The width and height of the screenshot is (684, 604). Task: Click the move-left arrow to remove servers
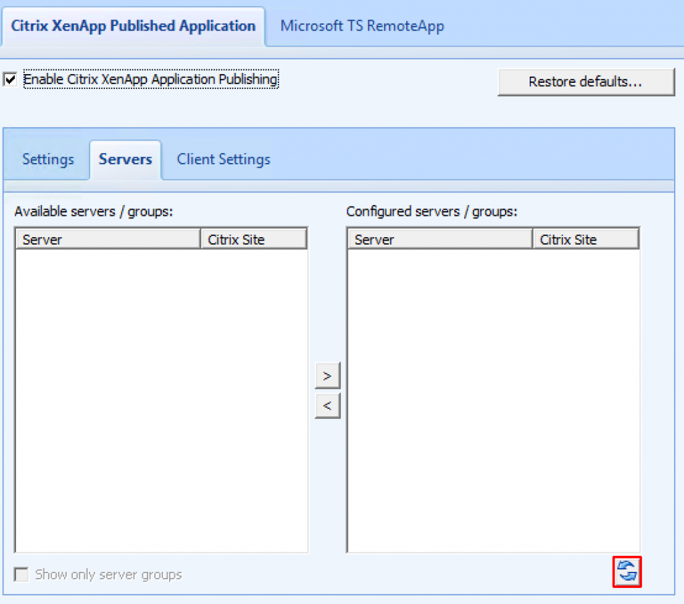pyautogui.click(x=327, y=406)
